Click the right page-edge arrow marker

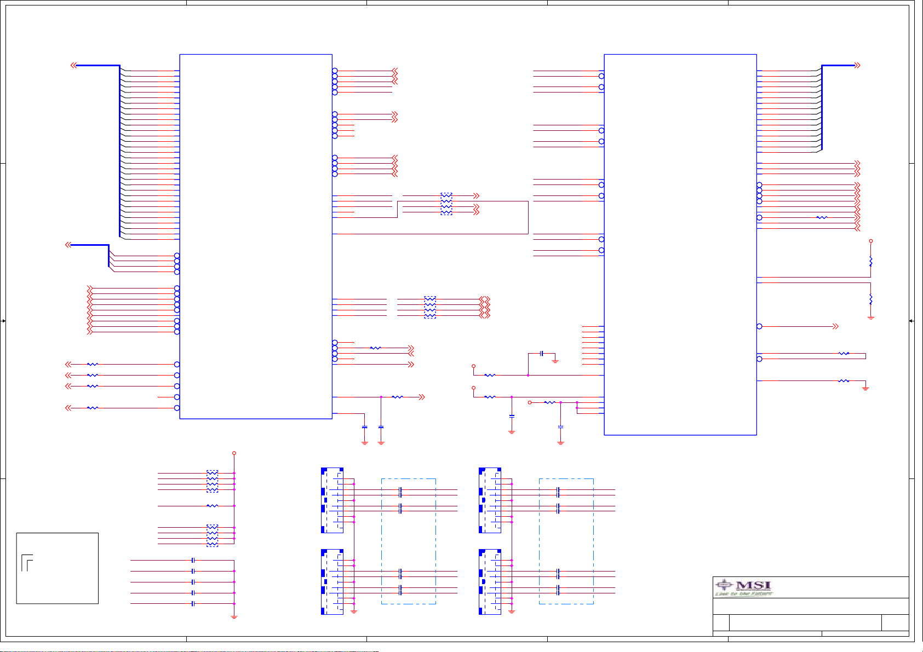pos(911,321)
